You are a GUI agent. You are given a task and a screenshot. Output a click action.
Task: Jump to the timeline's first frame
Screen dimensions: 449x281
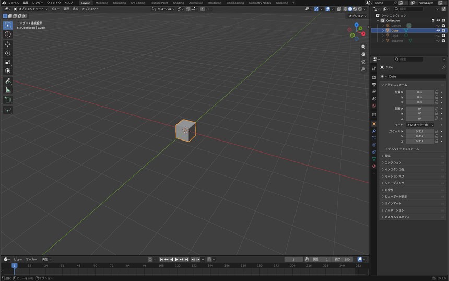click(161, 260)
